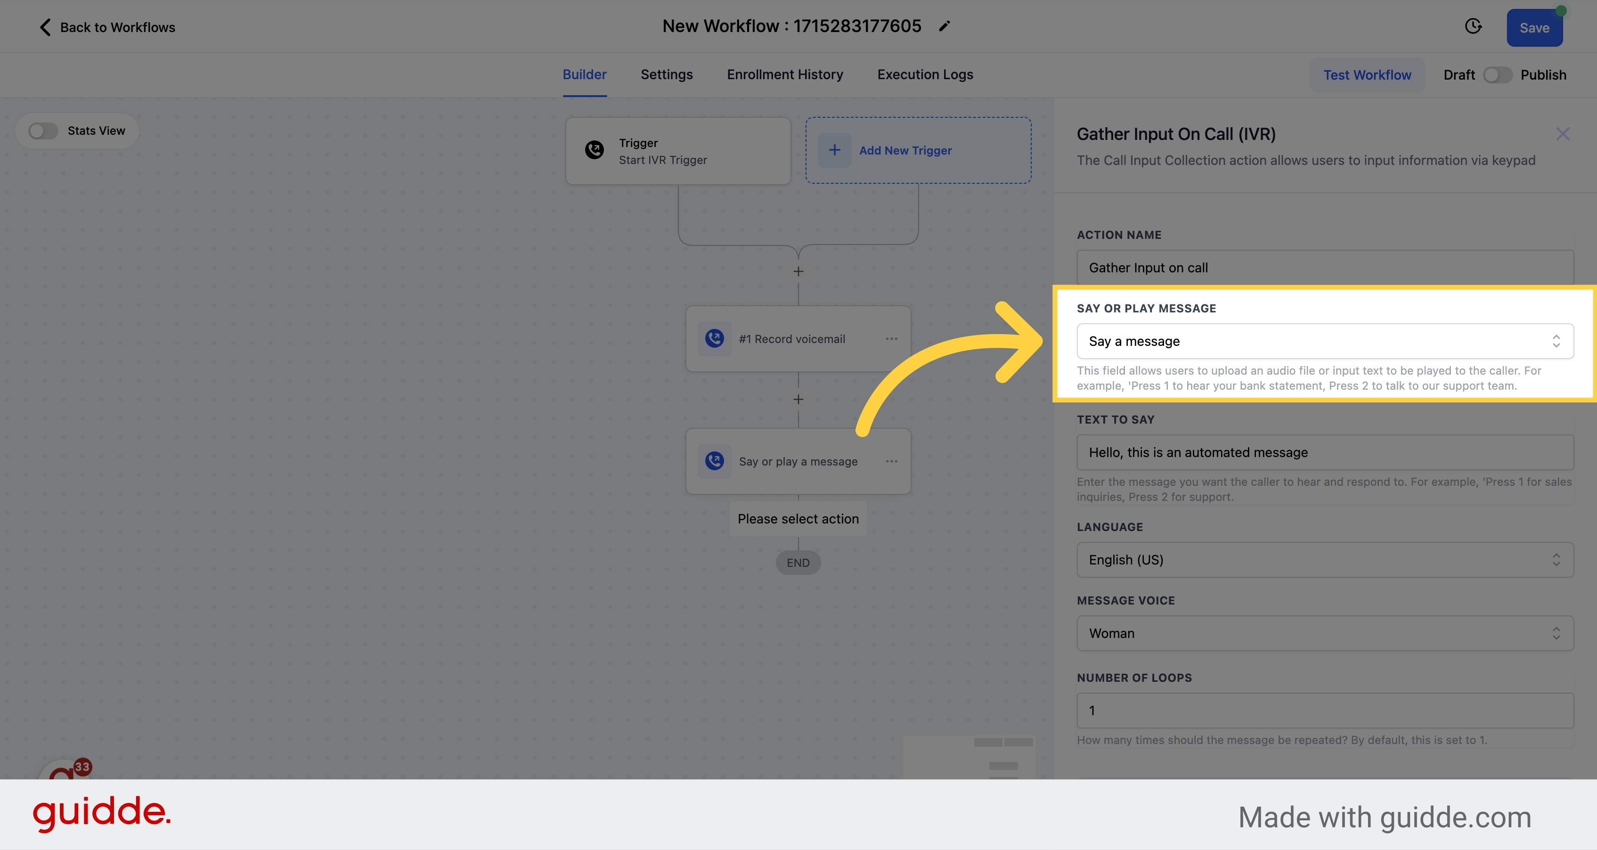
Task: Open the Enrollment History tab
Action: point(785,74)
